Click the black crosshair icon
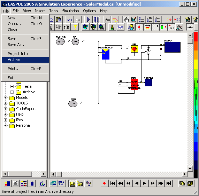Viewport: 199px width, 196px height. (x=190, y=27)
